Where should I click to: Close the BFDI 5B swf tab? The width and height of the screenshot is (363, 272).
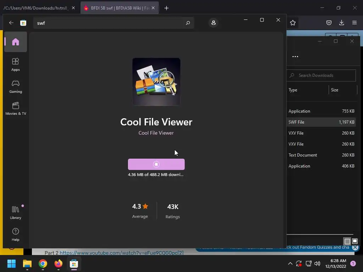(x=153, y=8)
